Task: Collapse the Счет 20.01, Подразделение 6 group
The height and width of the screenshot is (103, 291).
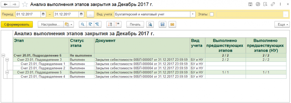Action: click(3, 55)
